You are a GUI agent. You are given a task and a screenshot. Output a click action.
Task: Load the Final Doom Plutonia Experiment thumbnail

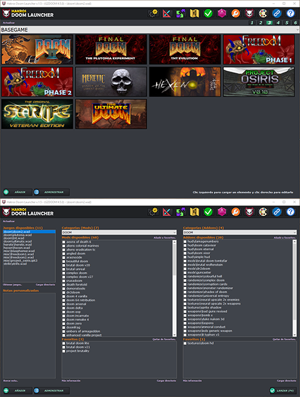[111, 50]
